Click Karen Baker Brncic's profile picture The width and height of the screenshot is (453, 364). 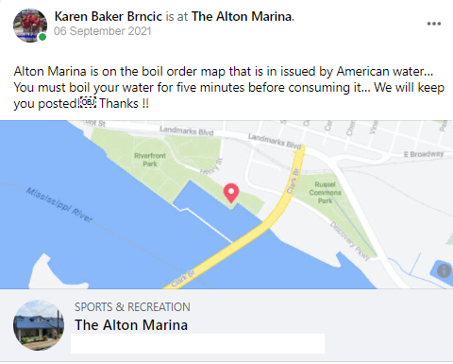30,26
